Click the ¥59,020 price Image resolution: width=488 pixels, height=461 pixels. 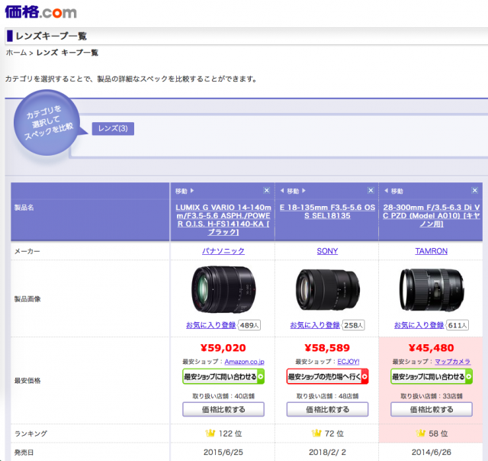(x=223, y=347)
